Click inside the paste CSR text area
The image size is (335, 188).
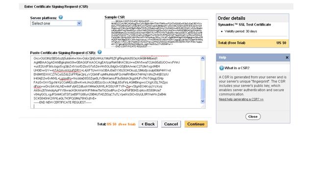click(x=116, y=82)
